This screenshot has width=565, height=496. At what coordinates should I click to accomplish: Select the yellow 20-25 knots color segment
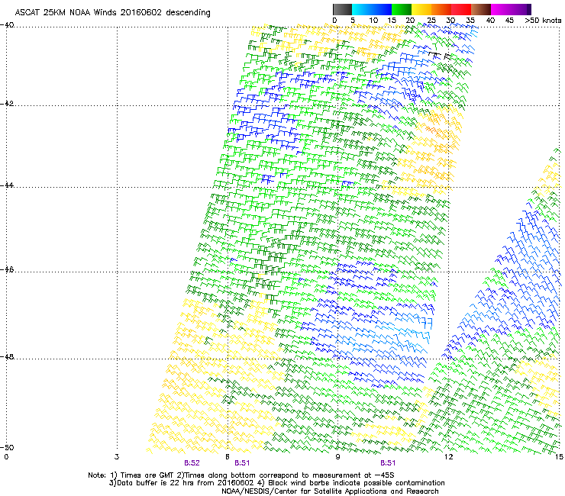[x=421, y=9]
